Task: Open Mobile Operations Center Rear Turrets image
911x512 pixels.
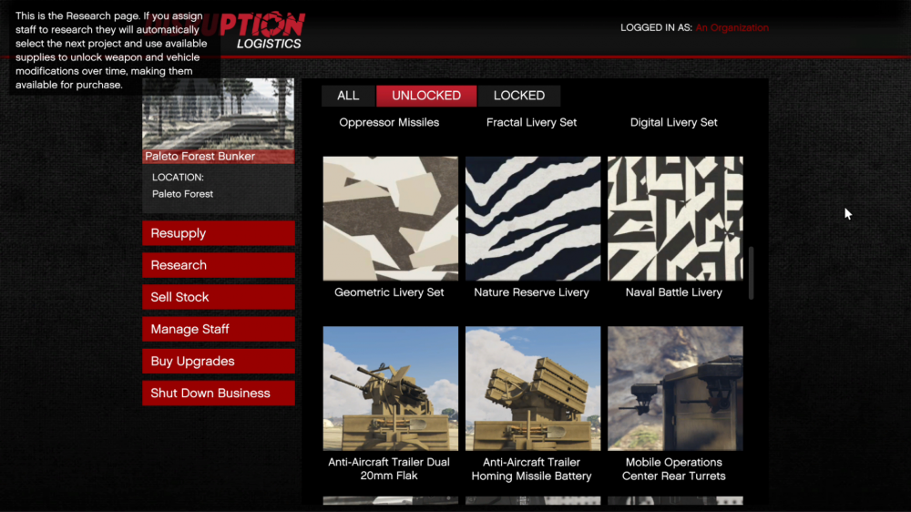Action: tap(675, 388)
